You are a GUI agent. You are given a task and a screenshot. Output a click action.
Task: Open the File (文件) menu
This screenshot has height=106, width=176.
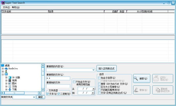pos(6,7)
